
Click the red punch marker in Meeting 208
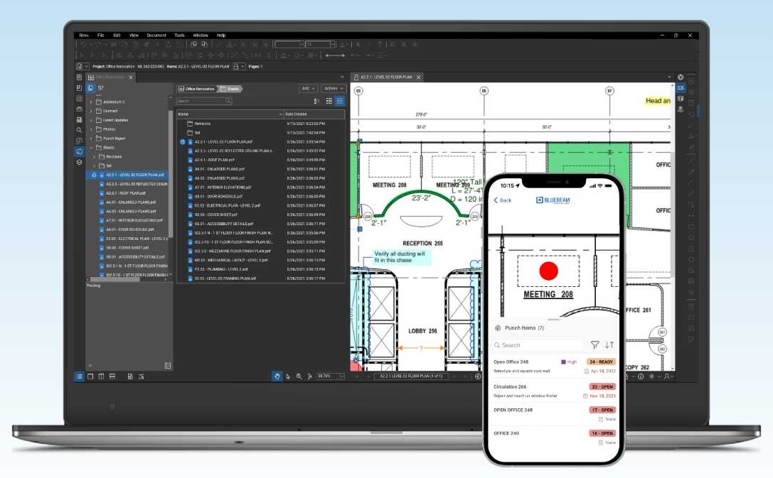click(548, 271)
